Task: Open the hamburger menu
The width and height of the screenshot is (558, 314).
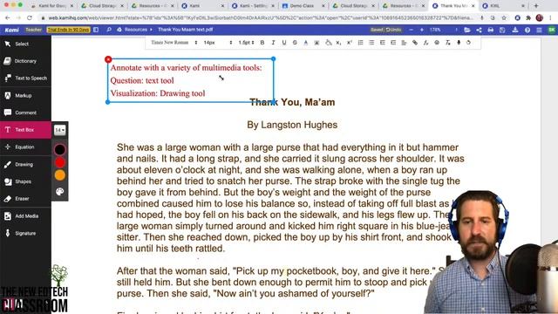Action: (539, 30)
